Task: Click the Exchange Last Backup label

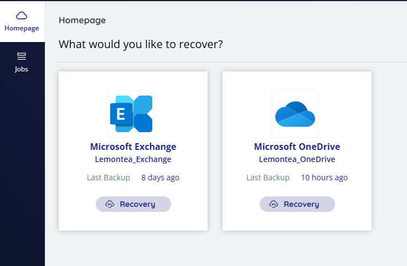Action: 109,178
